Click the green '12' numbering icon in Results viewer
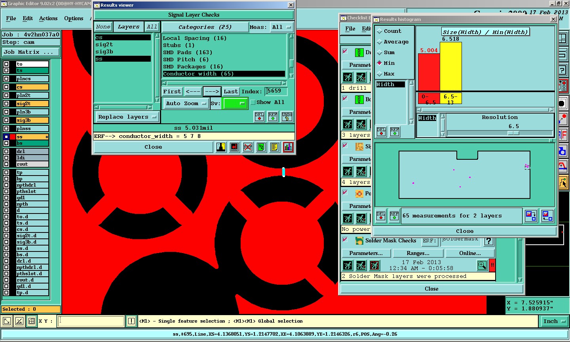The width and height of the screenshot is (570, 342). click(x=261, y=147)
